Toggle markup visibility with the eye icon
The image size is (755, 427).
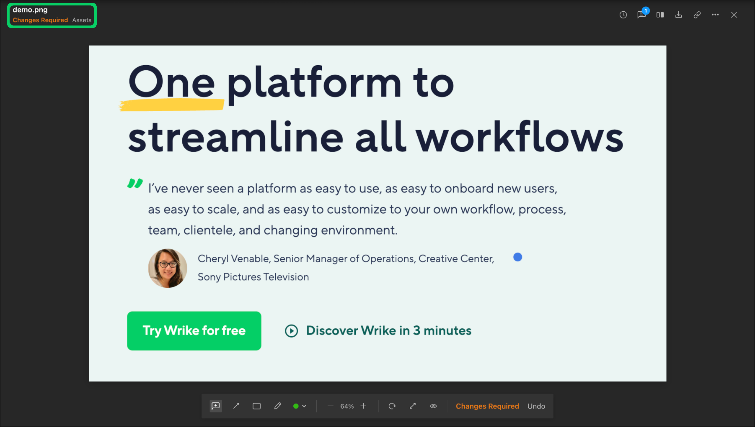click(433, 406)
